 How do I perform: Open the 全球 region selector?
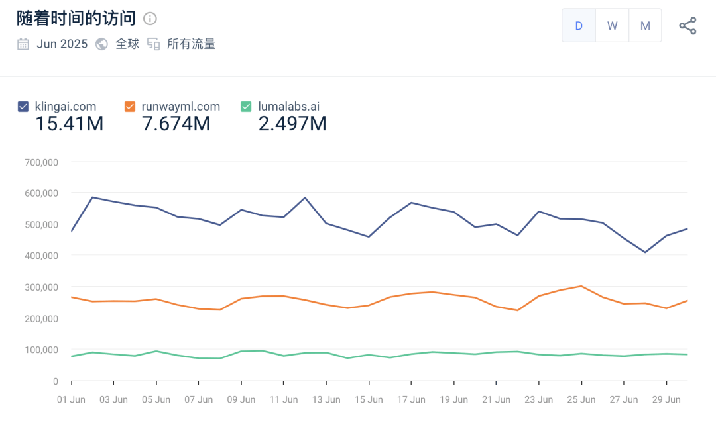(127, 44)
